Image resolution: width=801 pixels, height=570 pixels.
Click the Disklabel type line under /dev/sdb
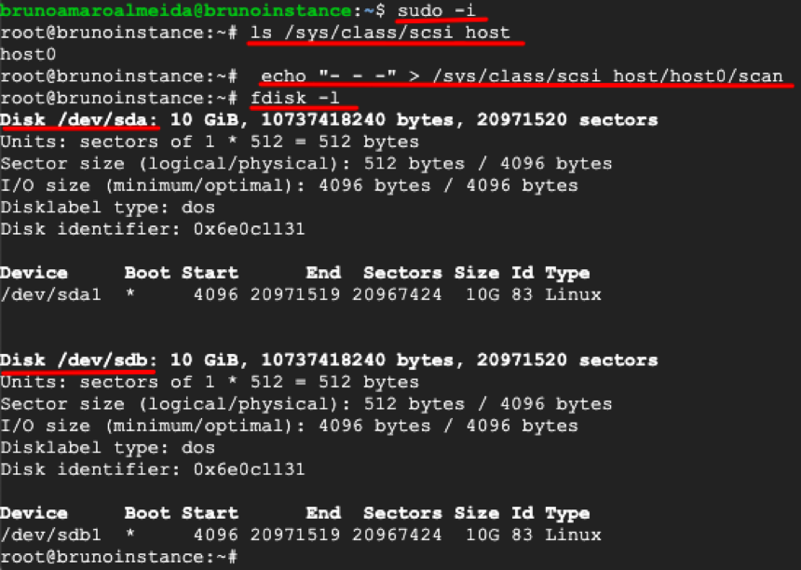coord(107,448)
